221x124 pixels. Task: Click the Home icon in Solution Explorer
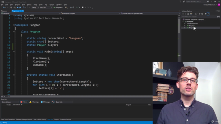[188, 14]
